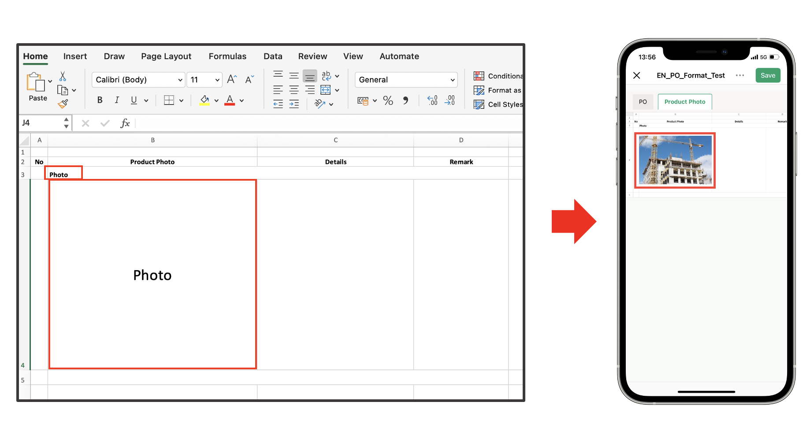Switch to the Formulas ribbon tab
810x439 pixels.
pyautogui.click(x=227, y=56)
